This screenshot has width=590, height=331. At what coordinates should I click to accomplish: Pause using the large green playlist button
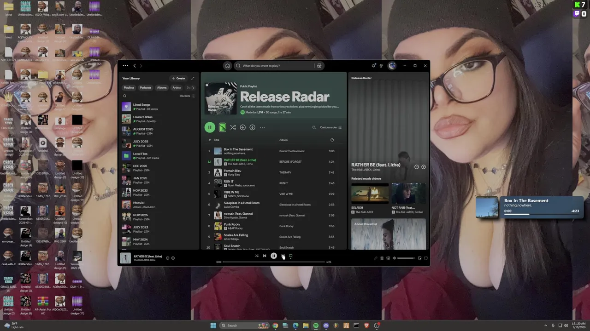[x=210, y=127]
